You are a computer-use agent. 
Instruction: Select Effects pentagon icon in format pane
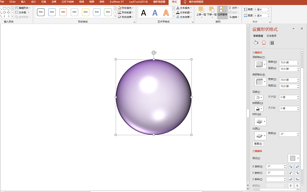point(264,42)
